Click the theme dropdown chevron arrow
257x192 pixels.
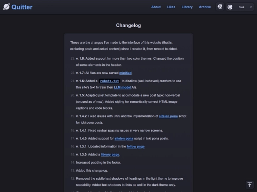tap(251, 7)
